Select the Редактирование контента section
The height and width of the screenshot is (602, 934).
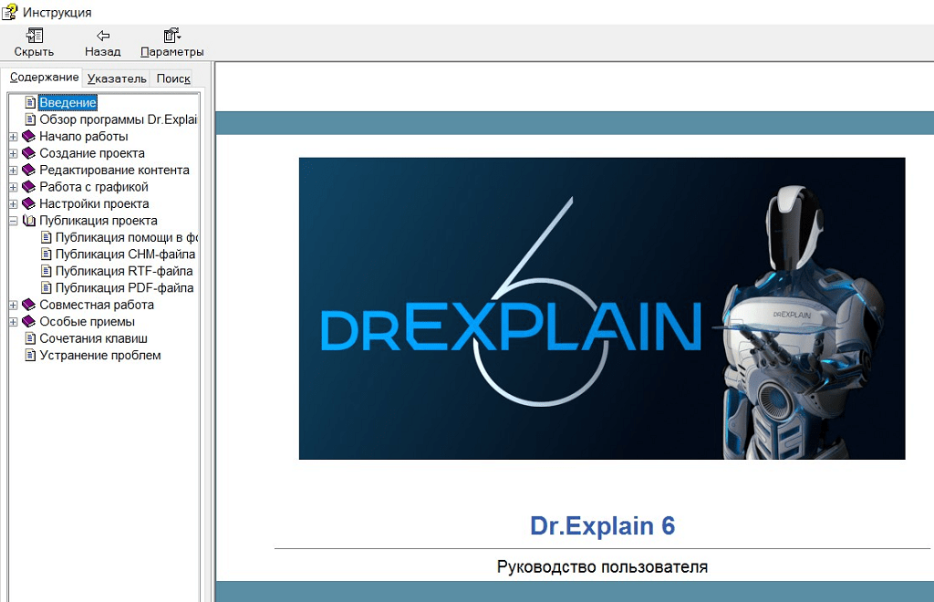click(x=114, y=170)
